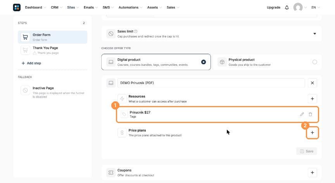
Task: Open the CRM dropdown menu
Action: (x=56, y=7)
